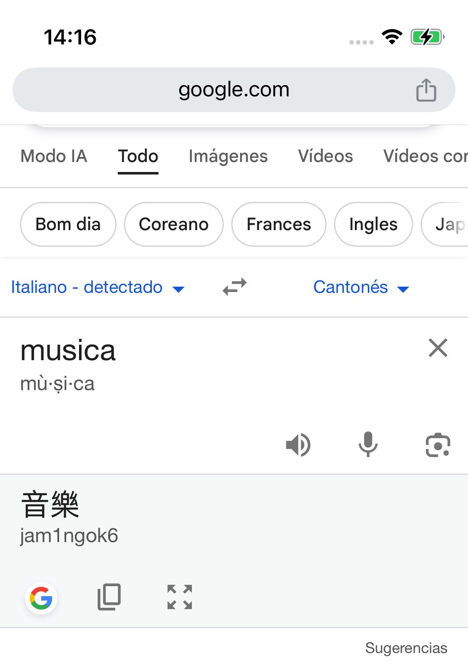This screenshot has width=468, height=668.
Task: Tap the 'Ingles' suggestion chip
Action: 373,224
